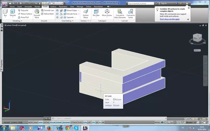210x131 pixels.
Task: Click Convert to Solids icon
Action: point(131,14)
